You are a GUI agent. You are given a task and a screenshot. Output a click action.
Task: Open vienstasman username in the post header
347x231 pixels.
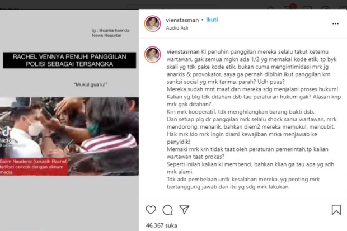click(182, 20)
